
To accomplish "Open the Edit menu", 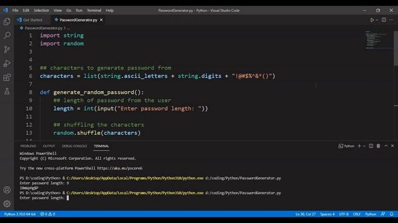I will coord(25,11).
